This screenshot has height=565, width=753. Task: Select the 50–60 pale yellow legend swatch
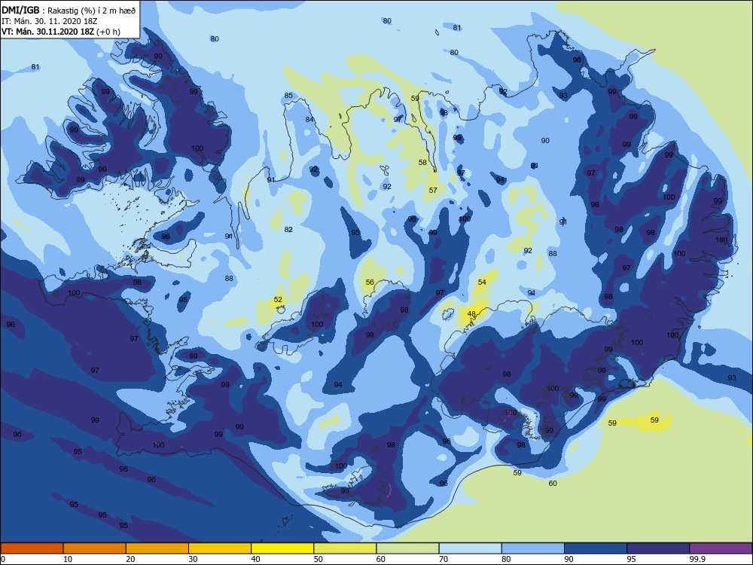coord(345,548)
